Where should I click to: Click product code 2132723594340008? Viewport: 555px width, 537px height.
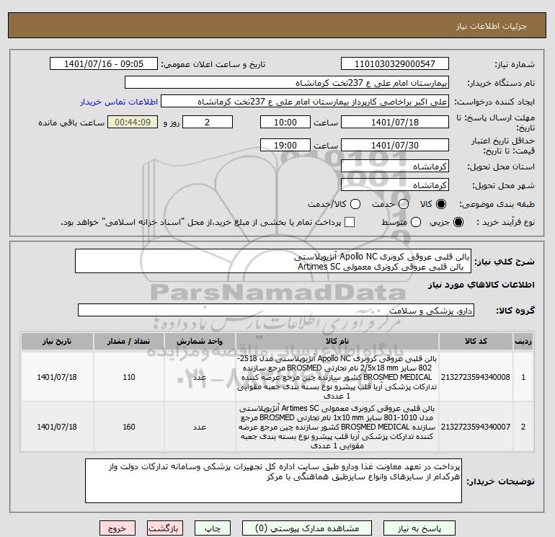click(476, 377)
